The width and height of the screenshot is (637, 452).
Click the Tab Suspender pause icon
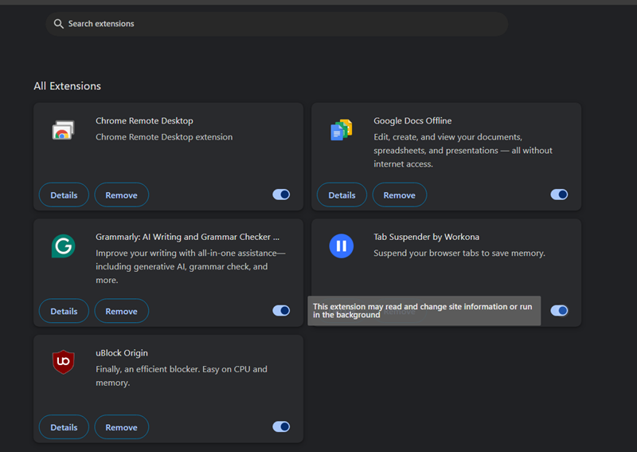[x=342, y=246]
